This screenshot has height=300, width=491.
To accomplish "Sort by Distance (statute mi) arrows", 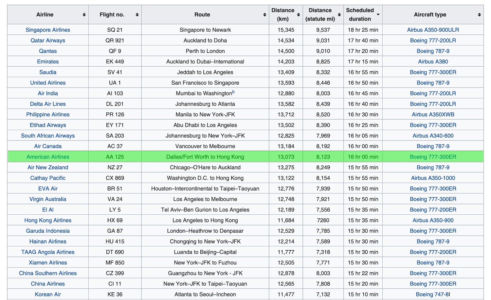I will (339, 15).
